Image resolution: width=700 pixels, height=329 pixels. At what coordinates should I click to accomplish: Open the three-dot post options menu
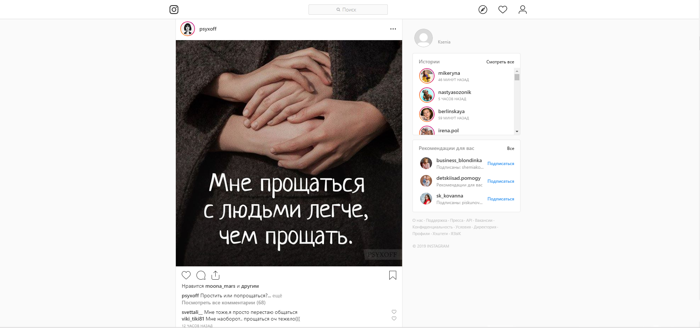click(393, 29)
